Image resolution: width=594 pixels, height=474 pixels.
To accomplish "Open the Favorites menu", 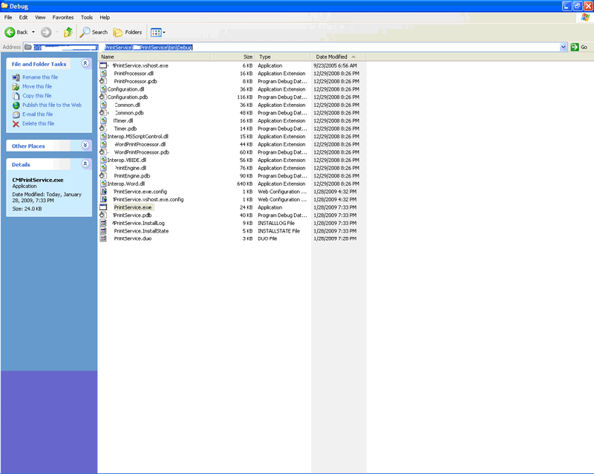I will click(x=63, y=17).
